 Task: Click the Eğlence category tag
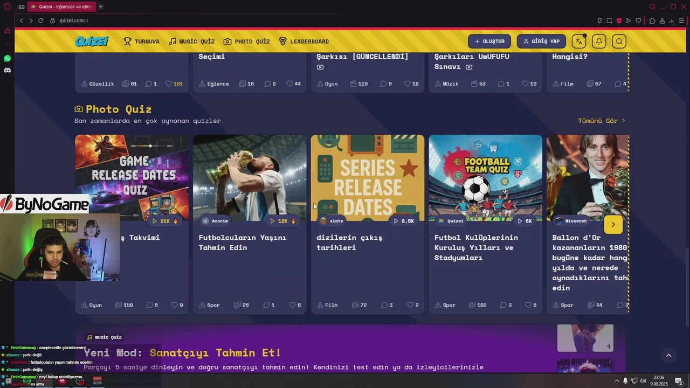click(x=214, y=84)
